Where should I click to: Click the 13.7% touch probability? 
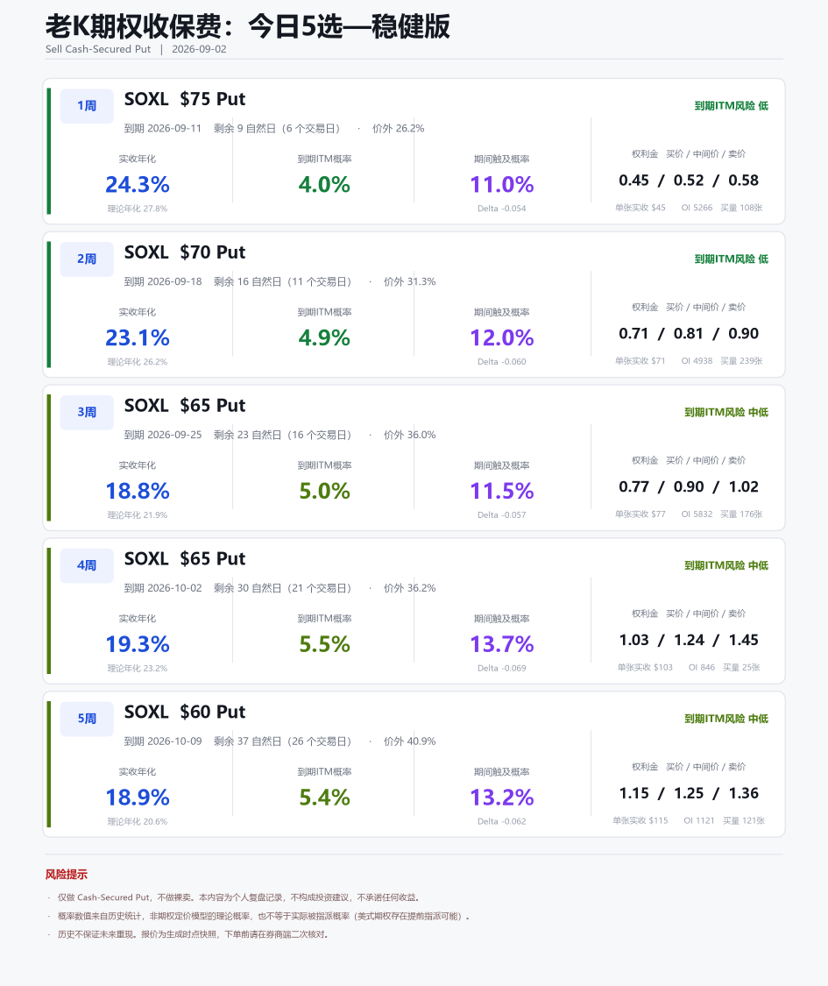pyautogui.click(x=502, y=644)
